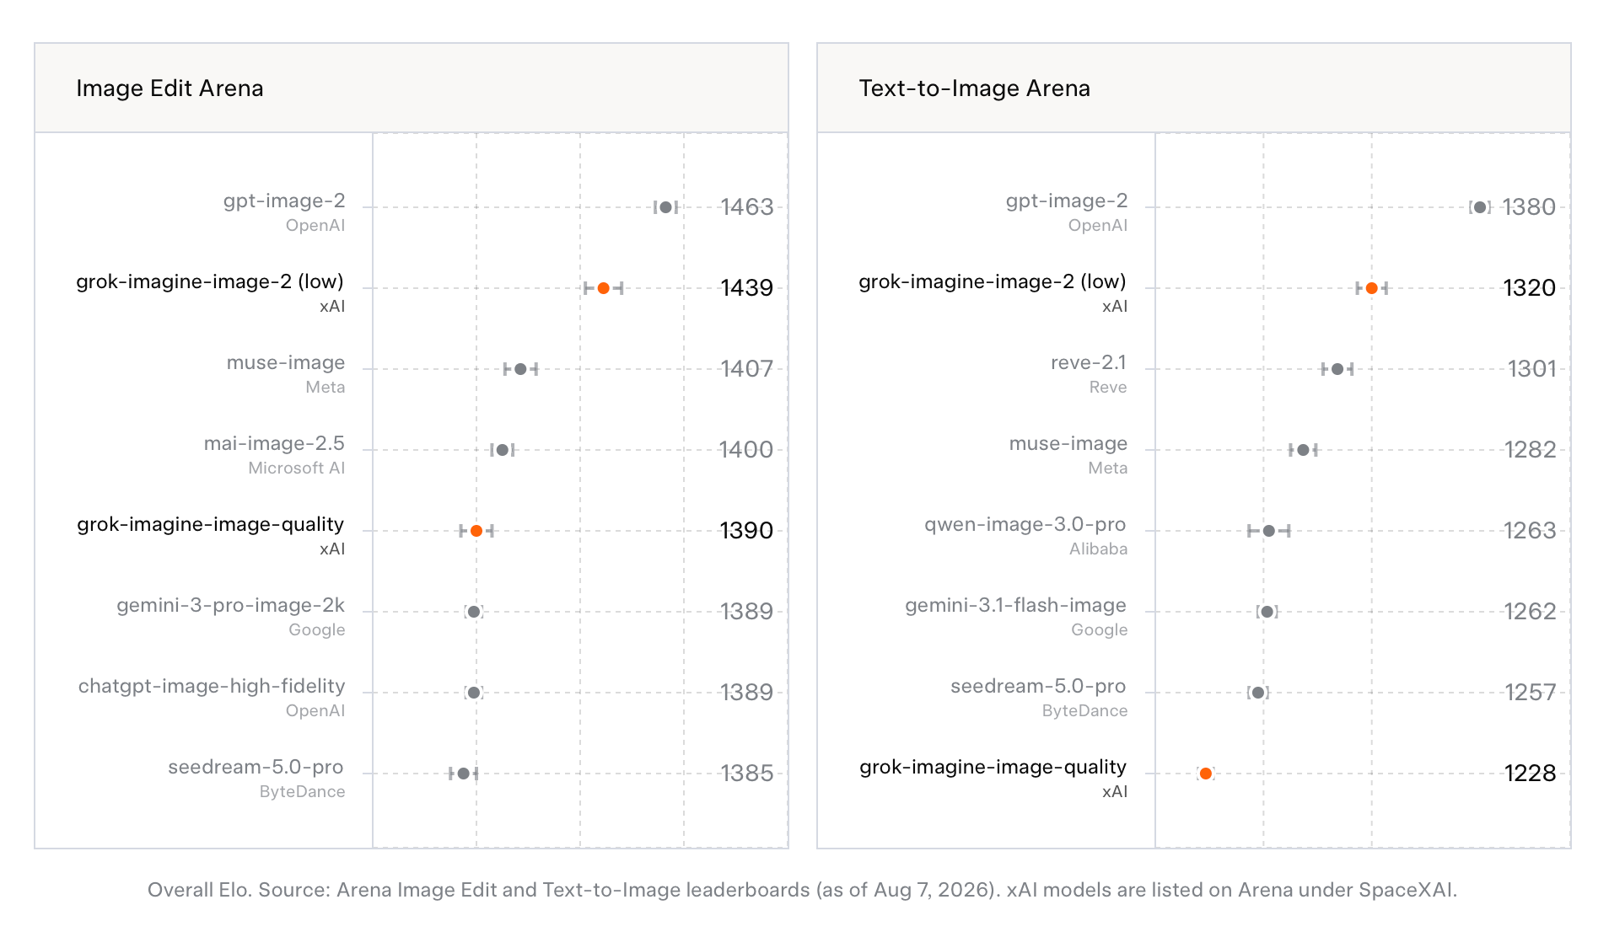
Task: Click the 1389 score beside gemini-3-pro-image-2k
Action: [746, 612]
